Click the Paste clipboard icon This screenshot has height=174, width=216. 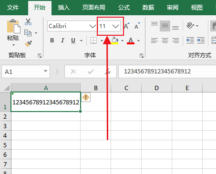(x=14, y=26)
